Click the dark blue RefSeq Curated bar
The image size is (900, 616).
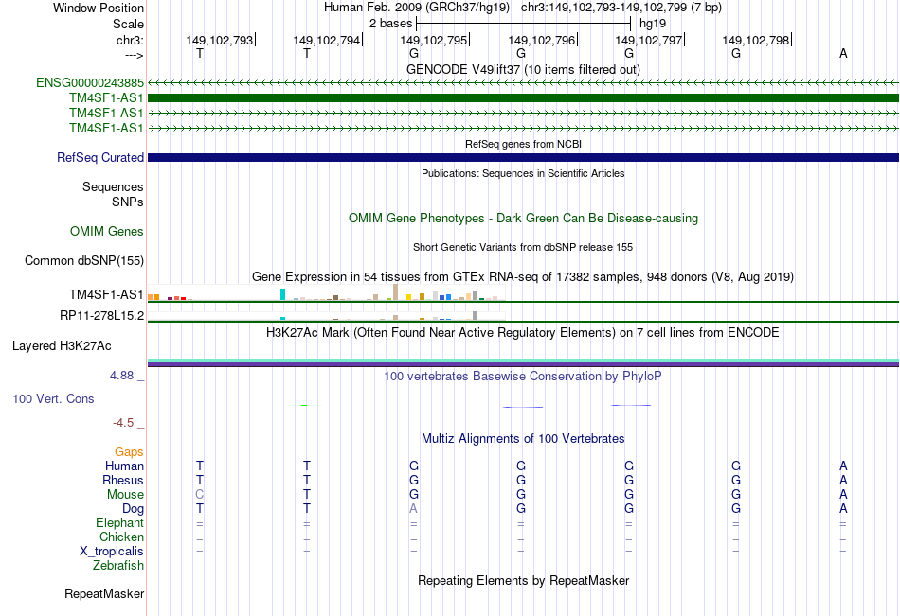pos(523,157)
